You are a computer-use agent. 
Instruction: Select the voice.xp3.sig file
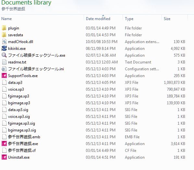[x=19, y=117]
